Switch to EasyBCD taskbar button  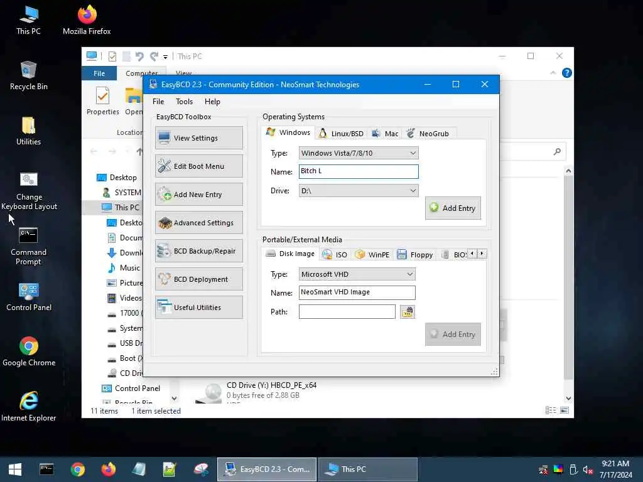pos(266,469)
